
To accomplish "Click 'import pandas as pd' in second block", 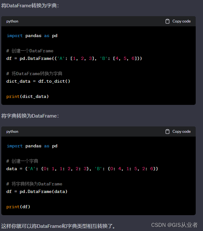I will coord(32,146).
